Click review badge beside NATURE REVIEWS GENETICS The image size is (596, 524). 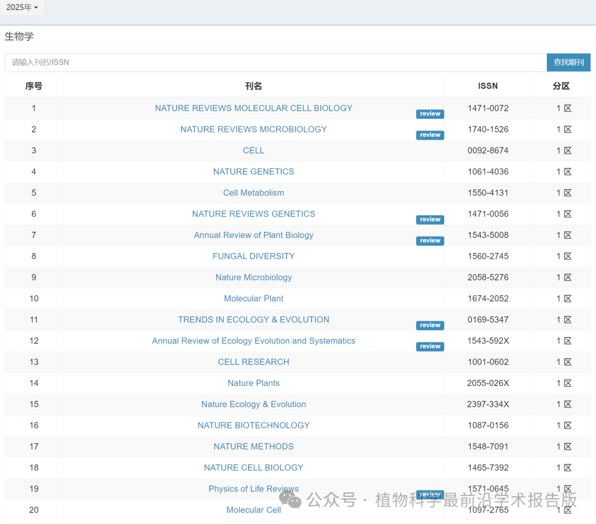click(430, 220)
